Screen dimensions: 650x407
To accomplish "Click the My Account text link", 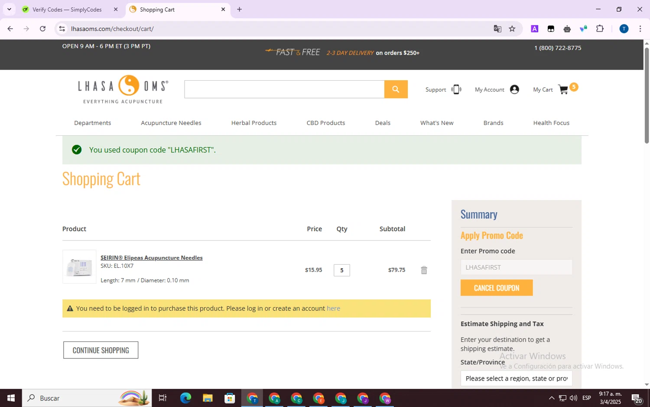I will [490, 89].
